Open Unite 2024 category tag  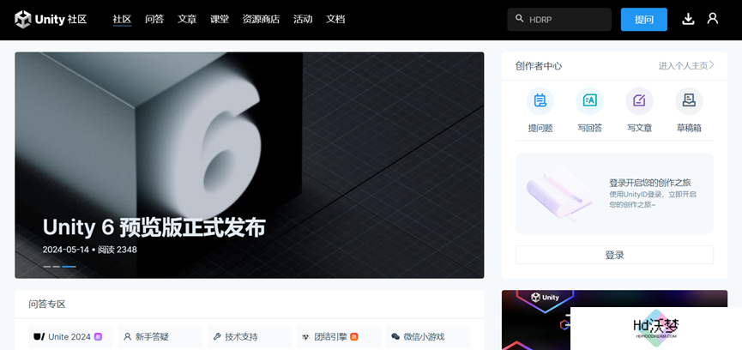(x=70, y=337)
